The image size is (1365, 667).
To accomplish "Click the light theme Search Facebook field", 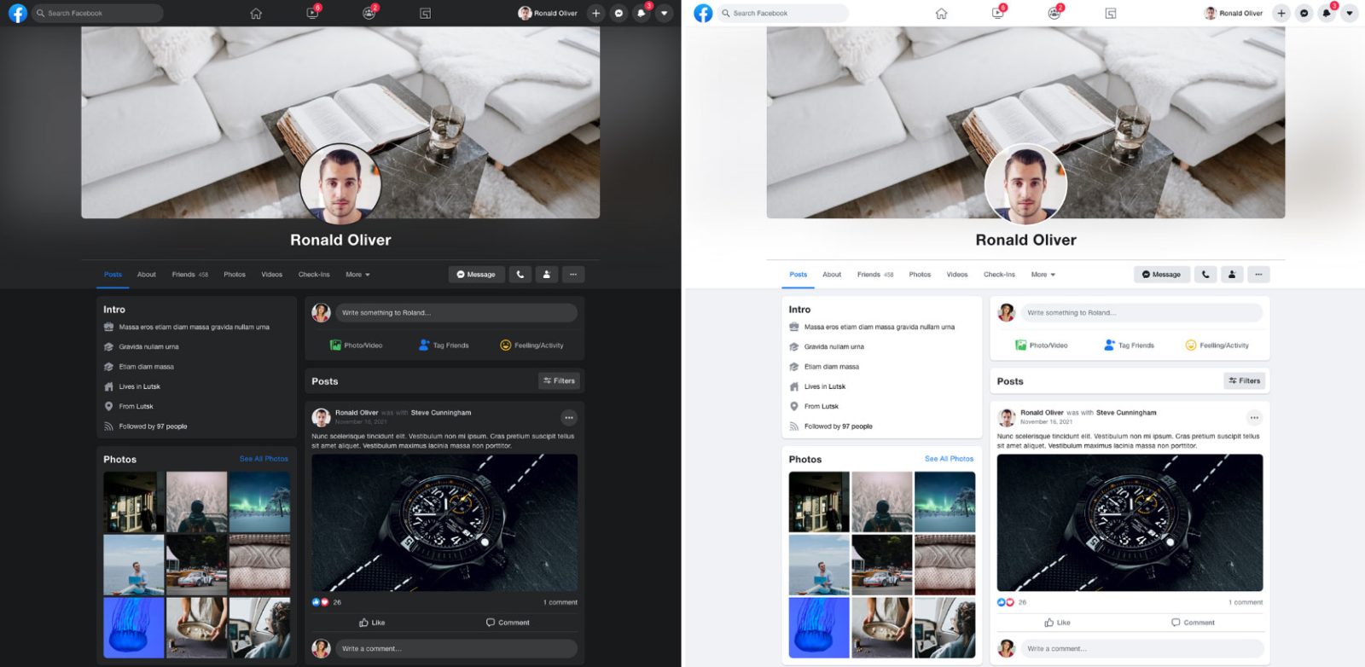I will tap(783, 13).
